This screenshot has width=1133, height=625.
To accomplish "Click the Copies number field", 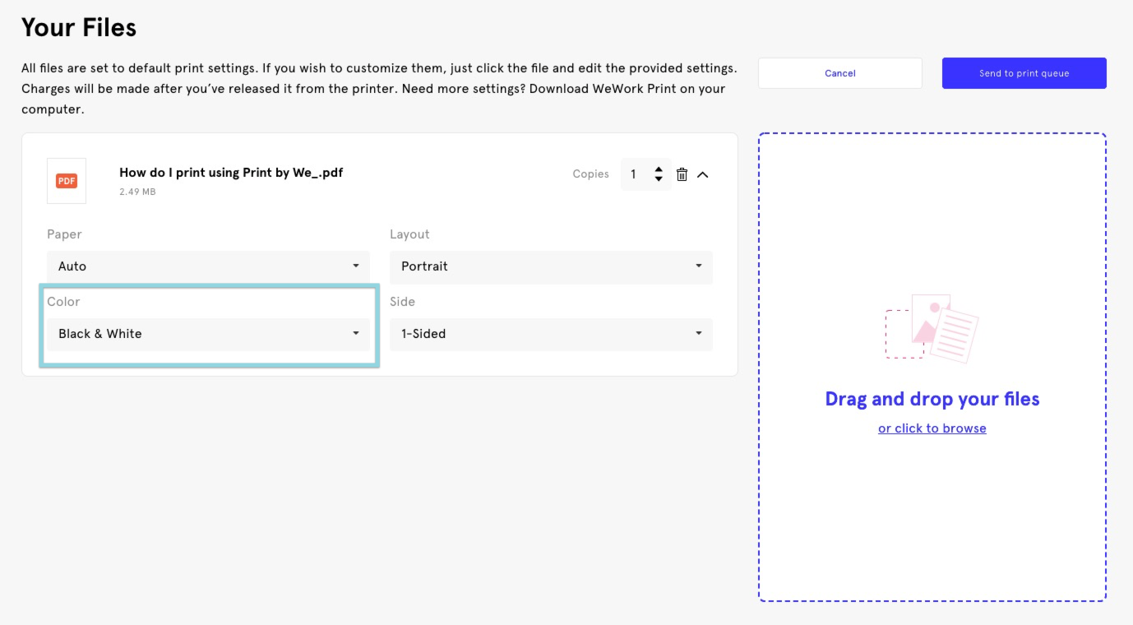I will click(634, 174).
